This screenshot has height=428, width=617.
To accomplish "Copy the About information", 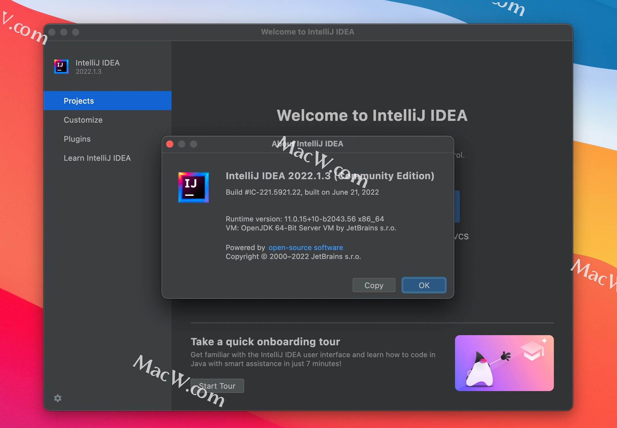I will (374, 285).
